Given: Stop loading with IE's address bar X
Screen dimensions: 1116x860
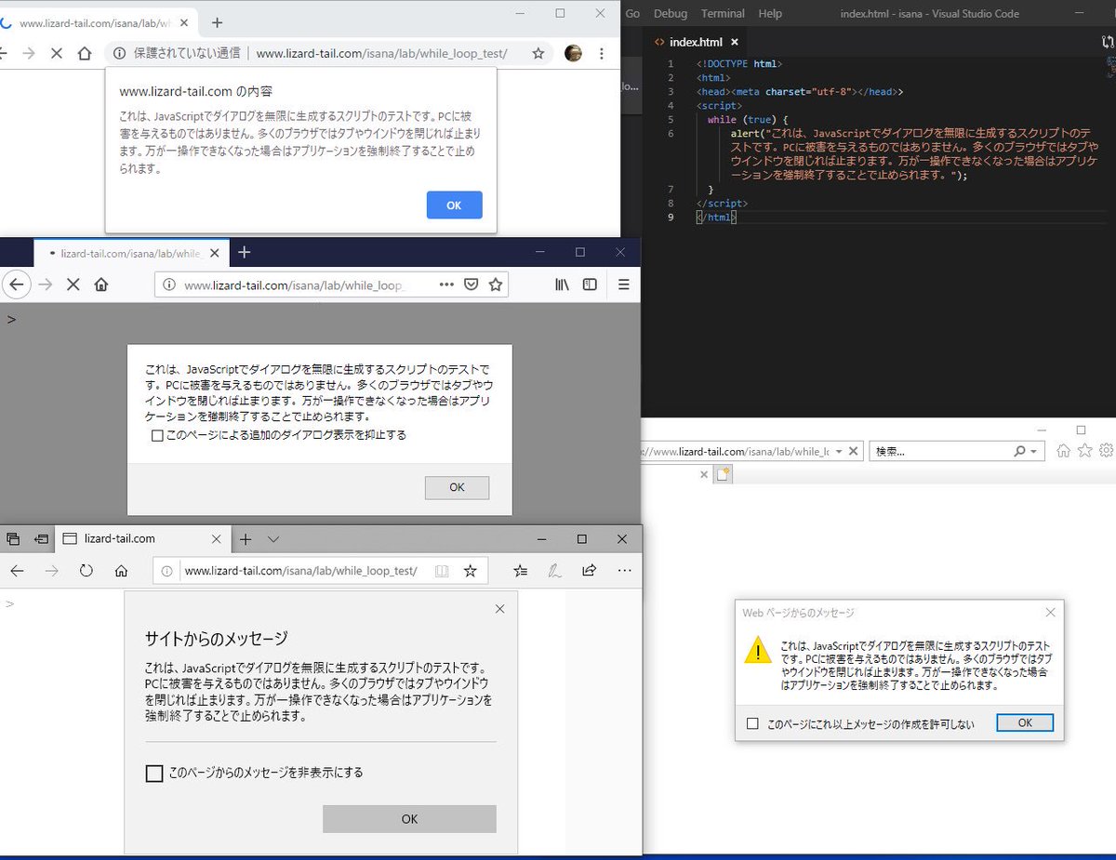Looking at the screenshot, I should pos(854,451).
